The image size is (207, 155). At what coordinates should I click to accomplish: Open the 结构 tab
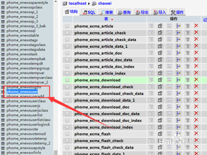[71, 12]
